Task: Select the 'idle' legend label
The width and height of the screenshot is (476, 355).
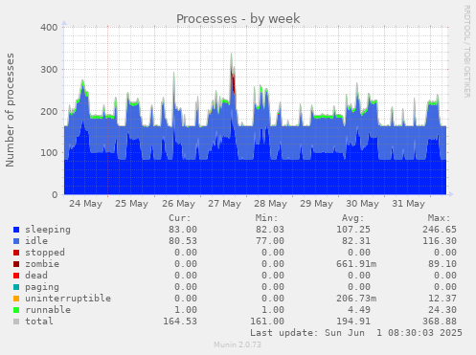Action: [x=36, y=241]
